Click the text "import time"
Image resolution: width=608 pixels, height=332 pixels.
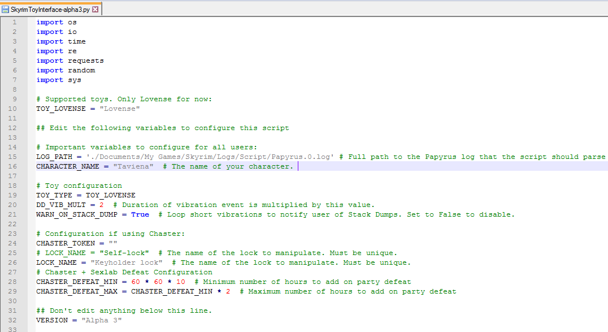61,41
